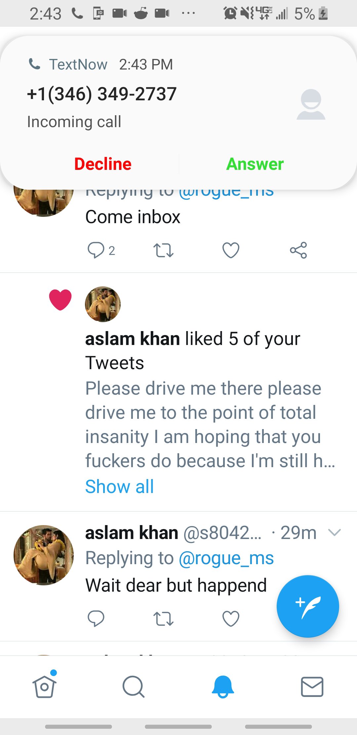Answer the incoming TextNow call
Viewport: 357px width, 735px height.
click(x=255, y=164)
